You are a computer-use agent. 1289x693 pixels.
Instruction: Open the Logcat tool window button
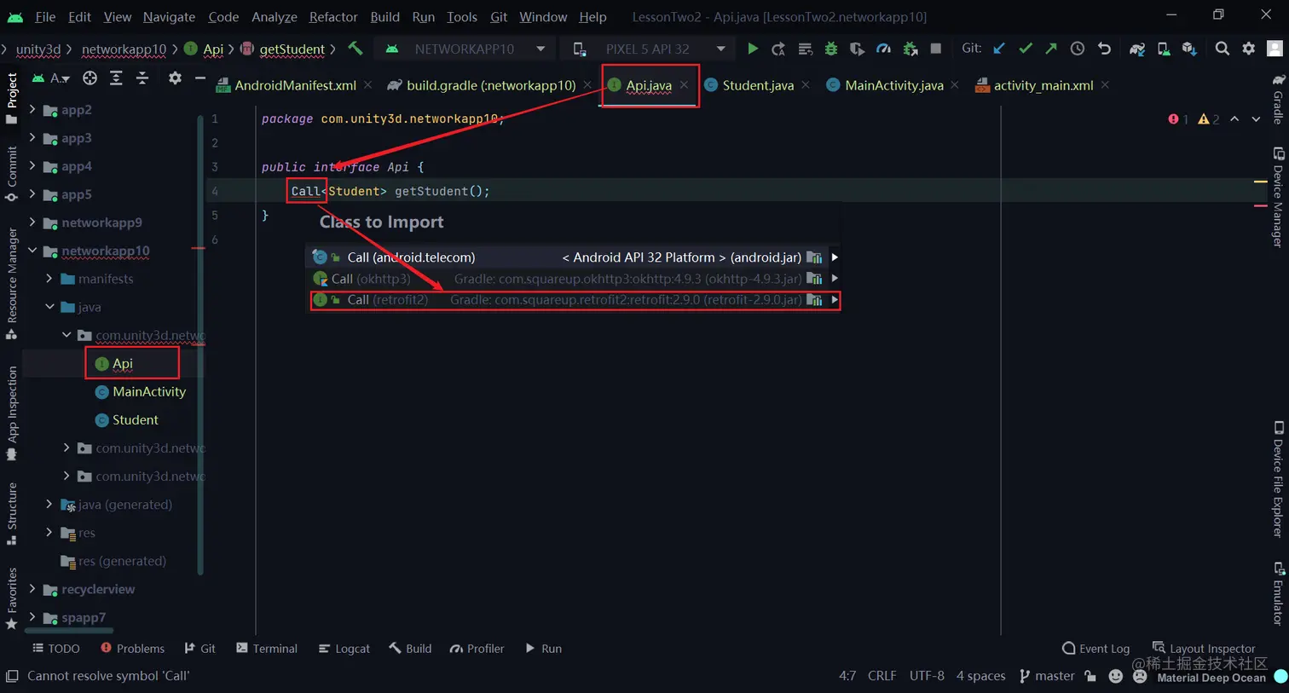pyautogui.click(x=344, y=649)
